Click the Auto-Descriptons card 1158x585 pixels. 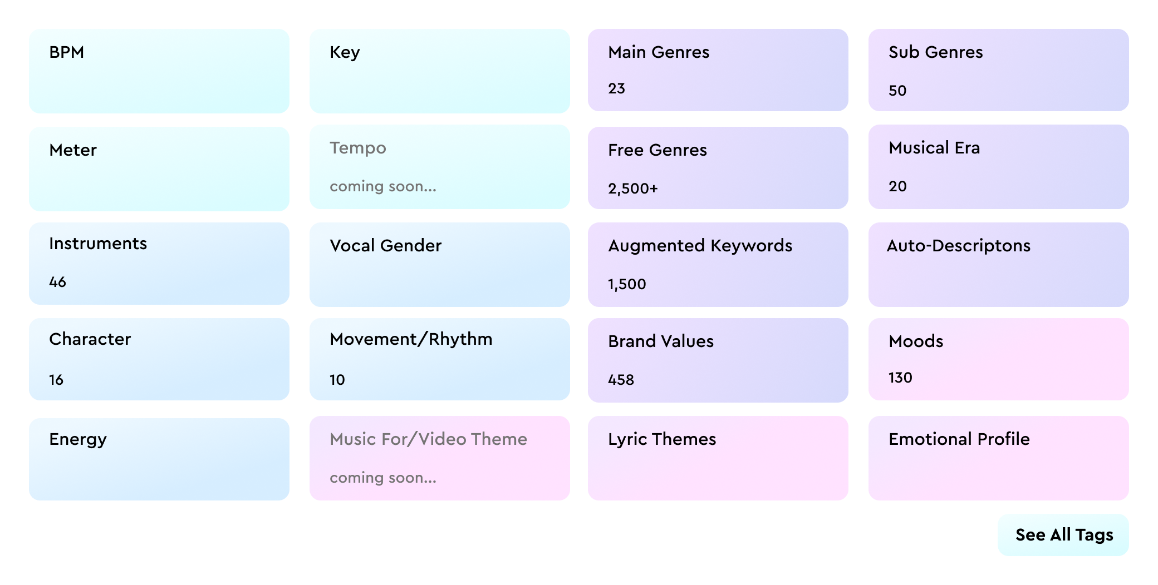pyautogui.click(x=999, y=265)
